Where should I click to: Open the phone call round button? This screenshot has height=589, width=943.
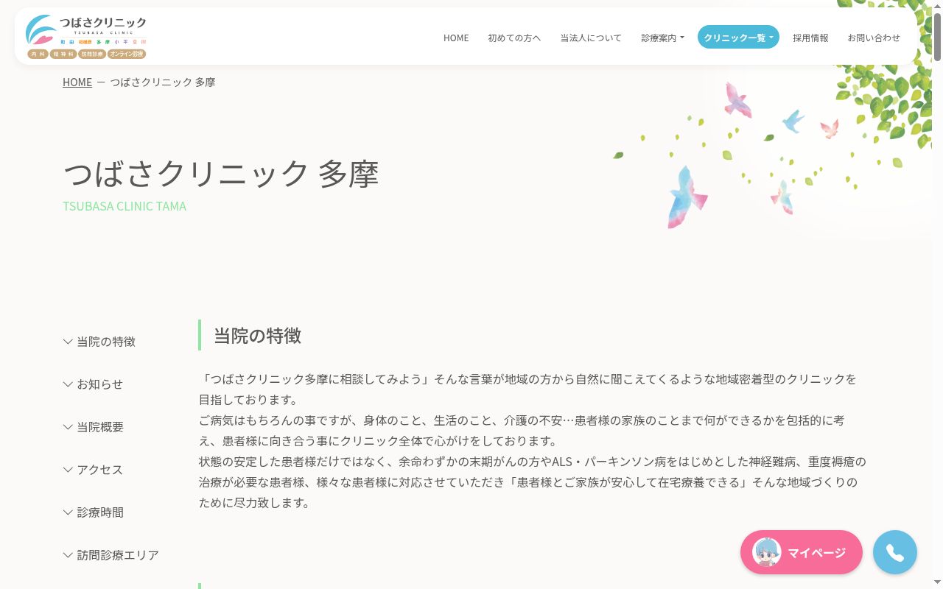pyautogui.click(x=895, y=552)
